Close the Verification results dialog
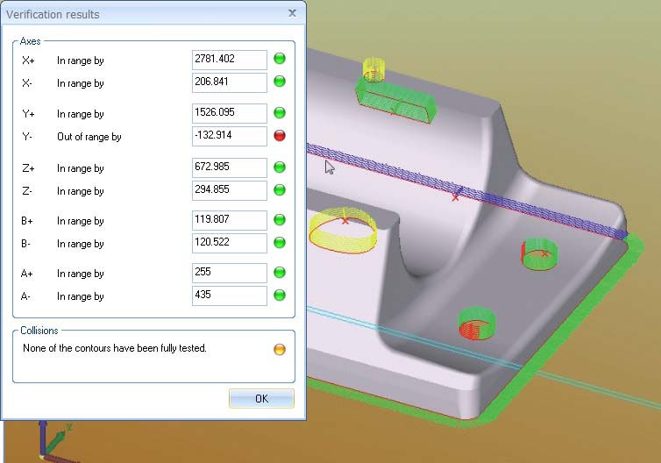This screenshot has width=661, height=463. pos(291,14)
